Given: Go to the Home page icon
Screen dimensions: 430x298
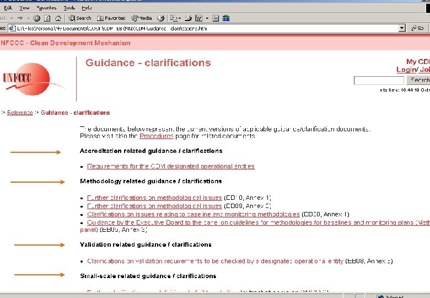Looking at the screenshot, I should pyautogui.click(x=58, y=18).
